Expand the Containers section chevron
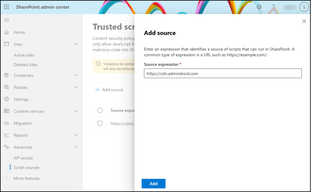This screenshot has height=192, width=311. [76, 76]
